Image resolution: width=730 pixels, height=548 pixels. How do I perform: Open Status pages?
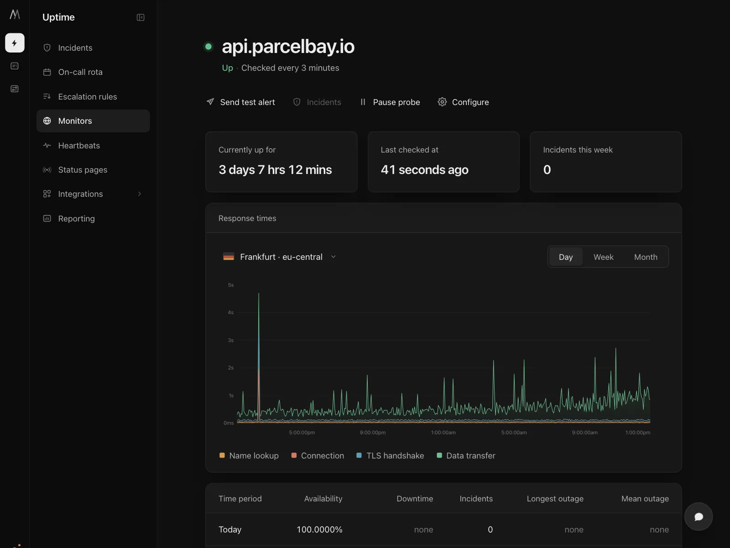click(x=93, y=170)
